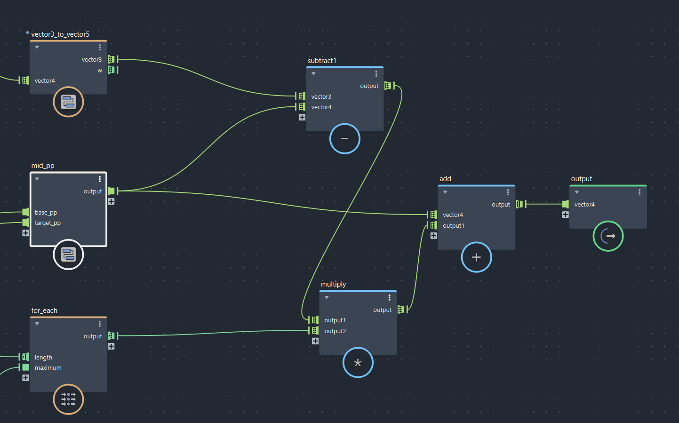Click the for_each node's iteration icon
Viewport: 679px width, 423px height.
click(68, 399)
